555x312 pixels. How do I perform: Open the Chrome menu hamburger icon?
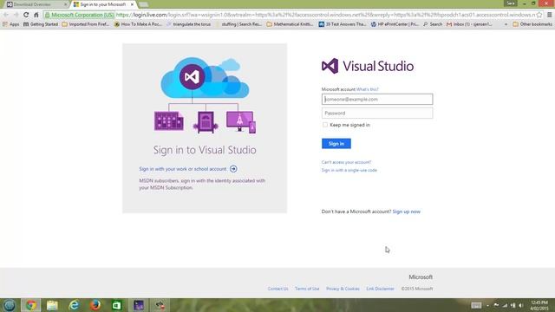pos(549,15)
